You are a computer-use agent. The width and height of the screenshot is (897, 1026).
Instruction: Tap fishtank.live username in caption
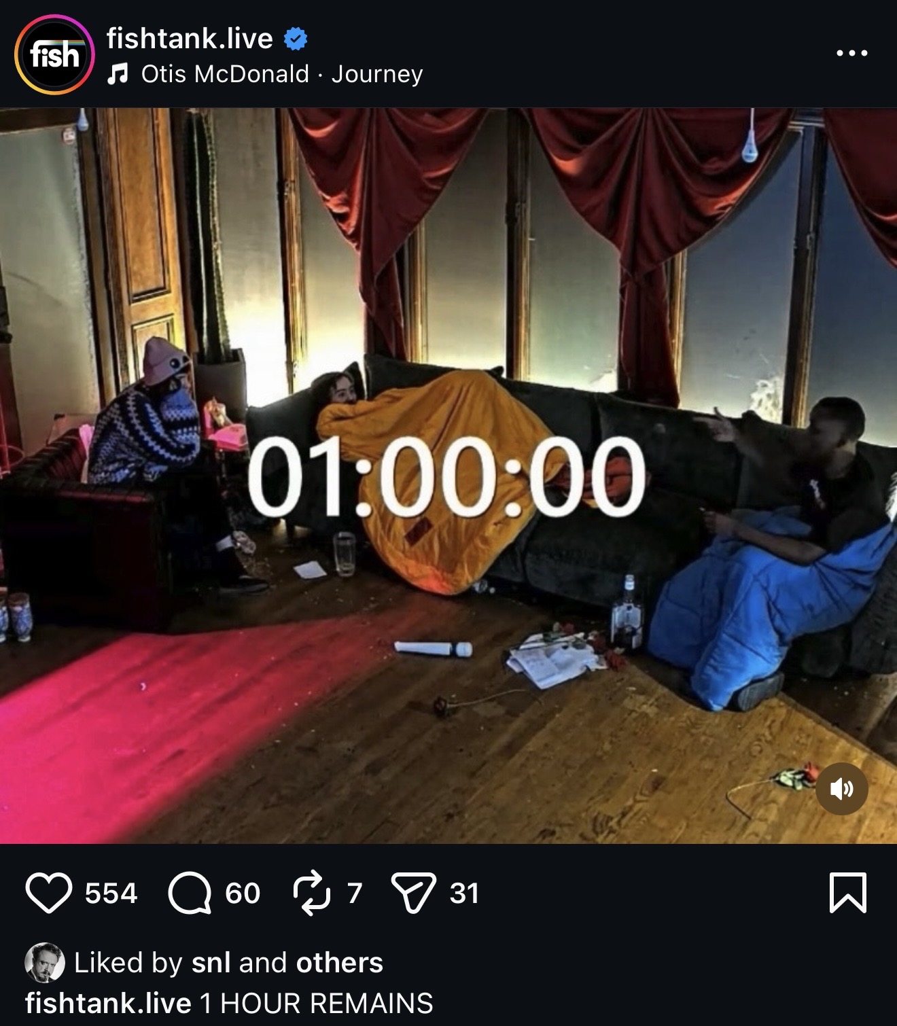(x=109, y=1003)
